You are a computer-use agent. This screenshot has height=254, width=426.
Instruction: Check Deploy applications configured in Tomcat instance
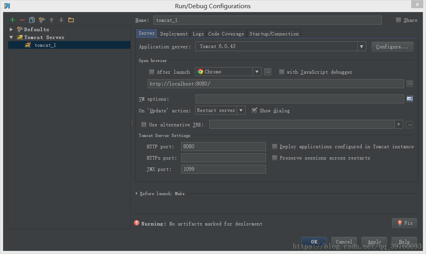[x=274, y=147]
